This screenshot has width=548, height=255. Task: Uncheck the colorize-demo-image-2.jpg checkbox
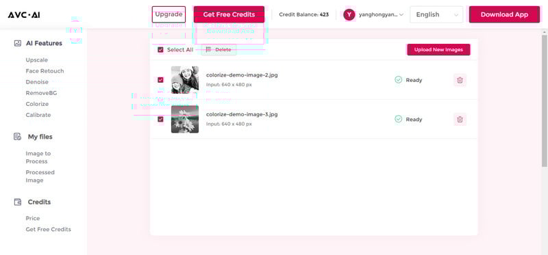(x=160, y=80)
